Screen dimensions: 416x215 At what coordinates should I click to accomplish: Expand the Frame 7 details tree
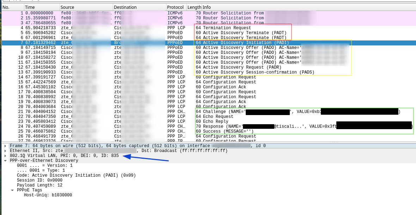[x=5, y=146]
